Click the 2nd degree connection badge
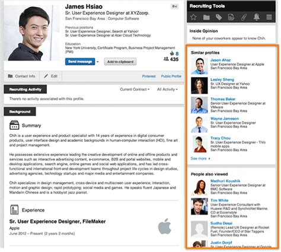The image size is (281, 252). click(174, 7)
